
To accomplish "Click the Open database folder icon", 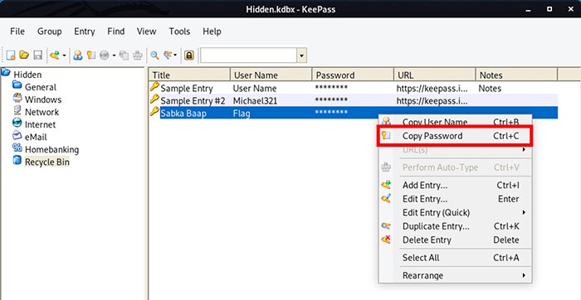I will point(24,56).
